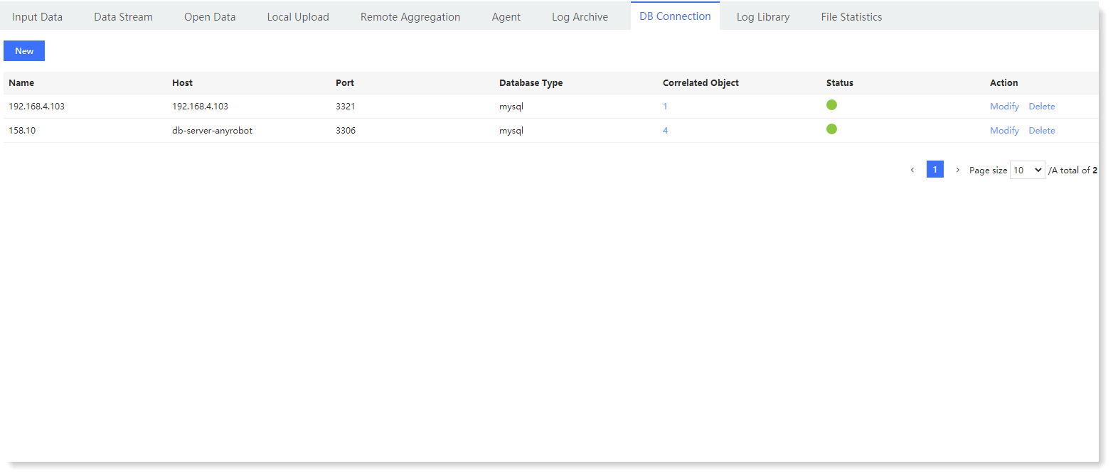Select the Remote Aggregation tab
Viewport: 1113px width, 476px height.
coord(410,17)
